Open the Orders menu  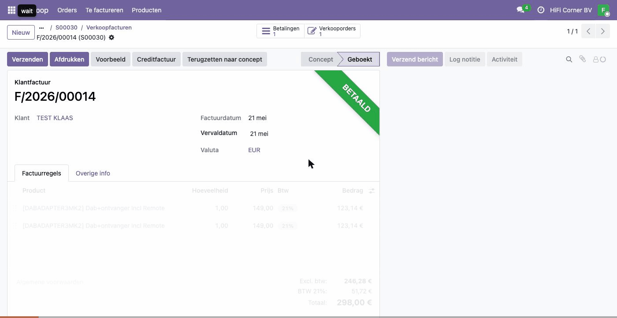tap(67, 10)
